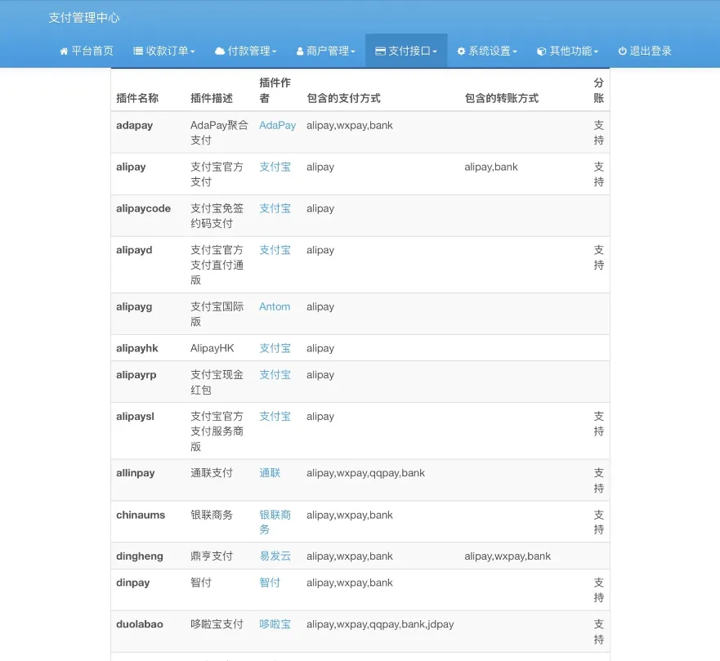Expand the 支付接口 dropdown caret
The width and height of the screenshot is (720, 661).
click(435, 51)
